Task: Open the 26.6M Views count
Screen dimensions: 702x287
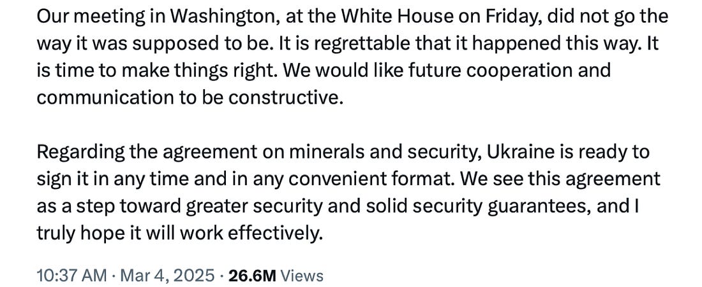Action: coord(252,276)
